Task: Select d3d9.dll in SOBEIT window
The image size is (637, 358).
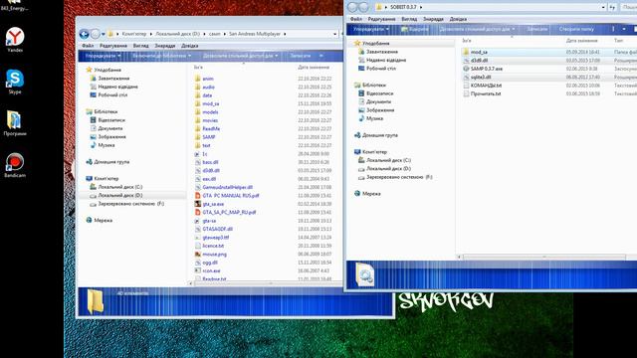Action: point(479,61)
